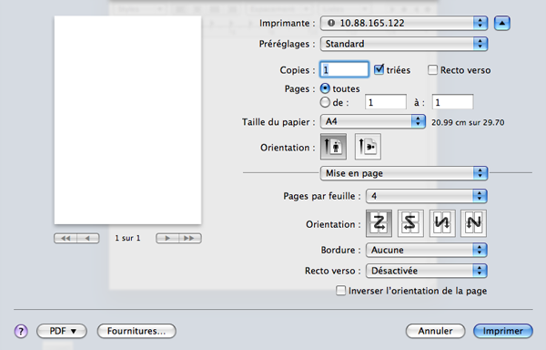Enable the Recto verso checkbox

click(432, 69)
